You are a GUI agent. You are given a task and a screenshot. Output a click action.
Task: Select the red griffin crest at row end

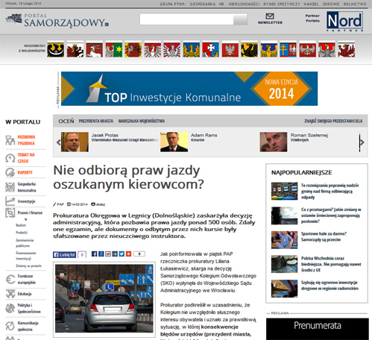[x=346, y=49]
